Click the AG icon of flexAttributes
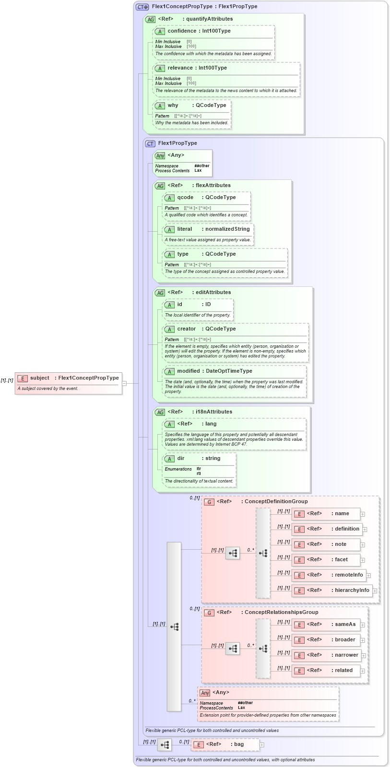Viewport: 390px width, 767px height. click(160, 186)
